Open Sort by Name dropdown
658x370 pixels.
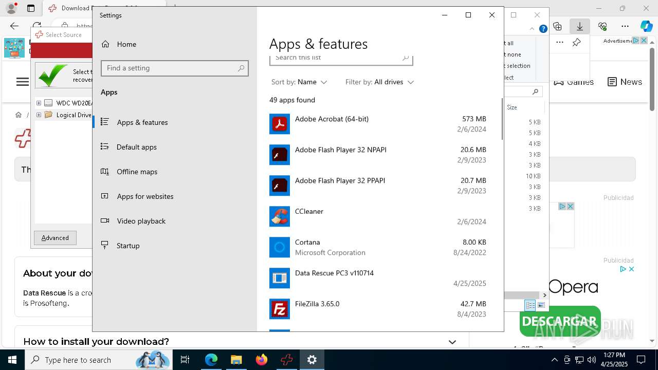tap(299, 82)
